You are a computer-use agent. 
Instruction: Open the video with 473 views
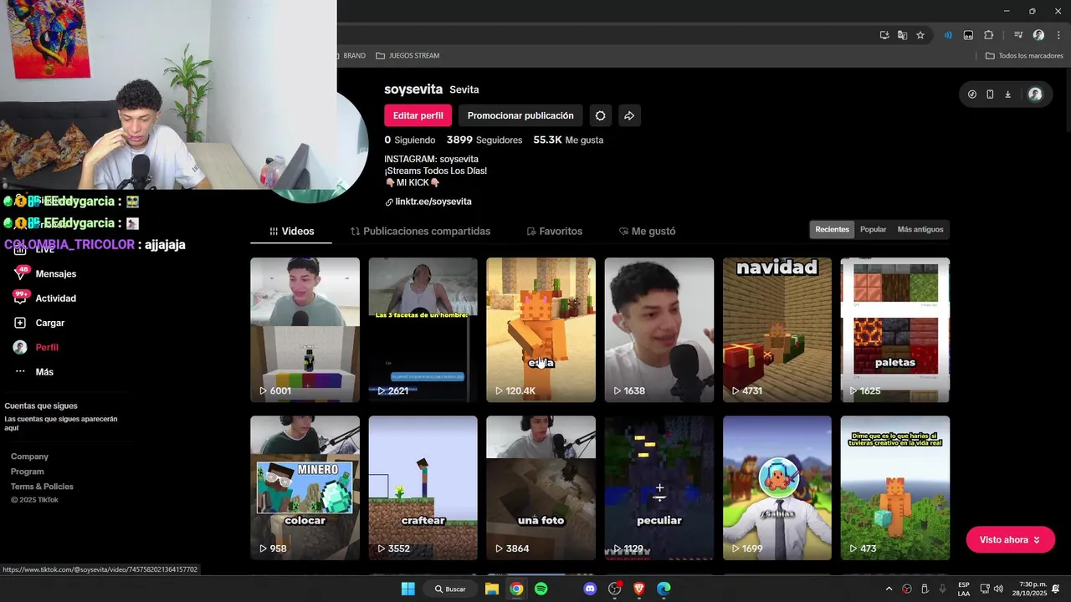tap(895, 487)
